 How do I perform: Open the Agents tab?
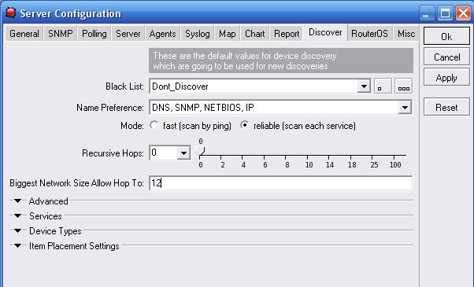click(x=163, y=34)
